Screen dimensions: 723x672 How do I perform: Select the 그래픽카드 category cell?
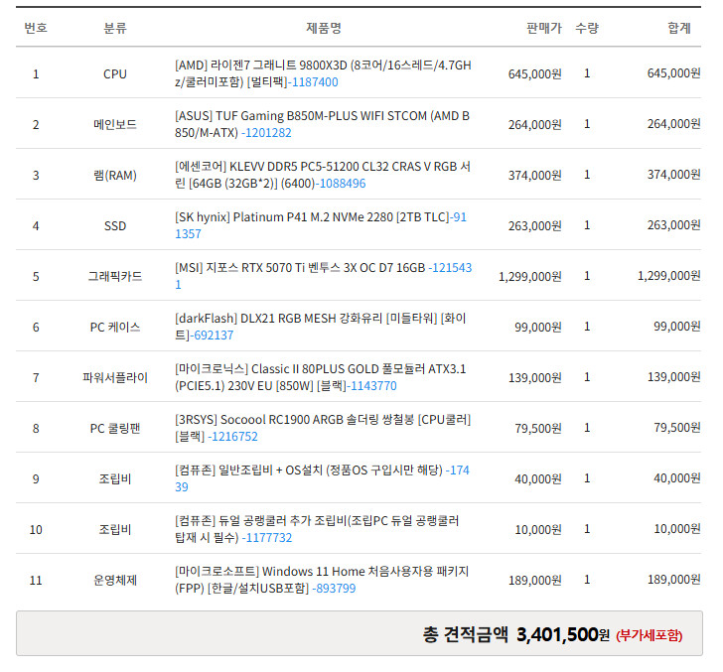pyautogui.click(x=115, y=276)
